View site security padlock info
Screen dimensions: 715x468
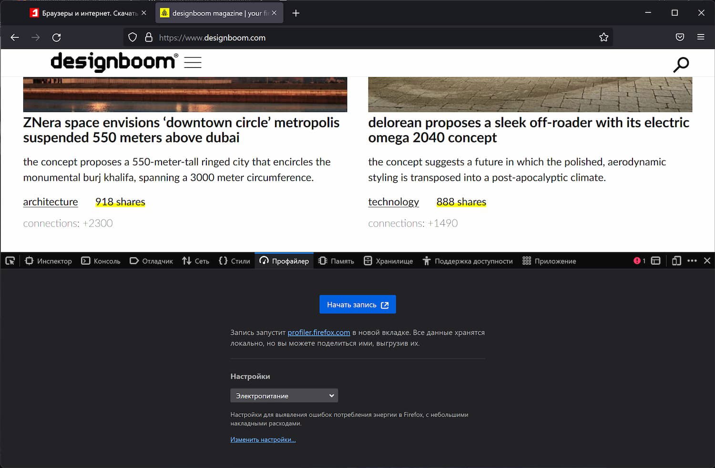149,37
